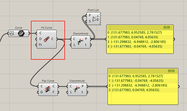Click the Fit Curve component icon
187x111 pixels.
pyautogui.click(x=47, y=39)
